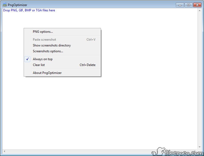Click vertical scrollbar up arrow
Image resolution: width=204 pixels, height=156 pixels.
tap(200, 11)
